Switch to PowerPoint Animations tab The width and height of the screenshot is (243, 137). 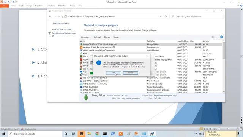[50, 6]
